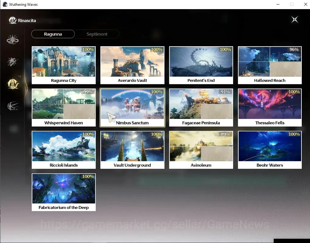
Task: Open the Whisperwind Haven area card
Action: [x=64, y=108]
